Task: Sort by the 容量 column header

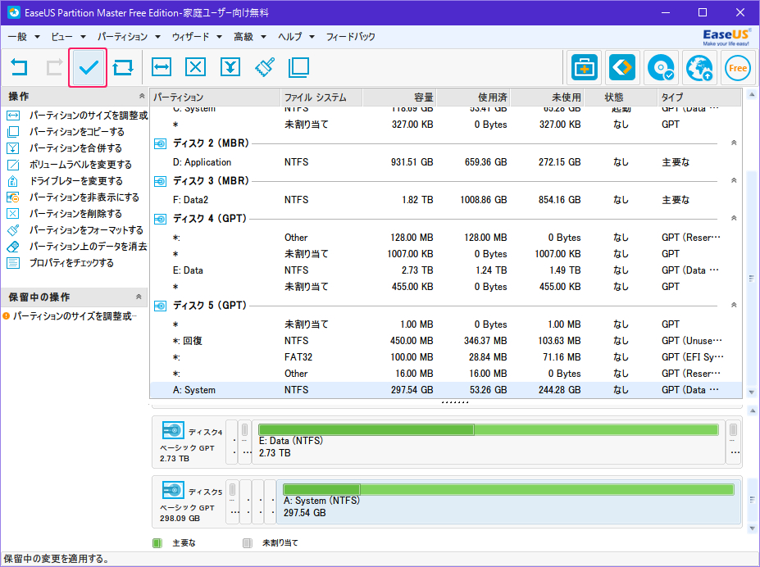Action: pyautogui.click(x=399, y=98)
